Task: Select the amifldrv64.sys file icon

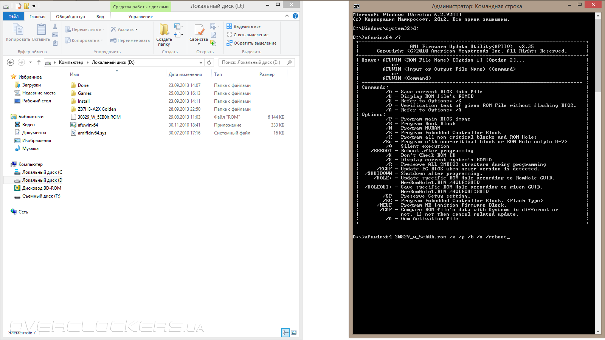Action: pyautogui.click(x=73, y=133)
